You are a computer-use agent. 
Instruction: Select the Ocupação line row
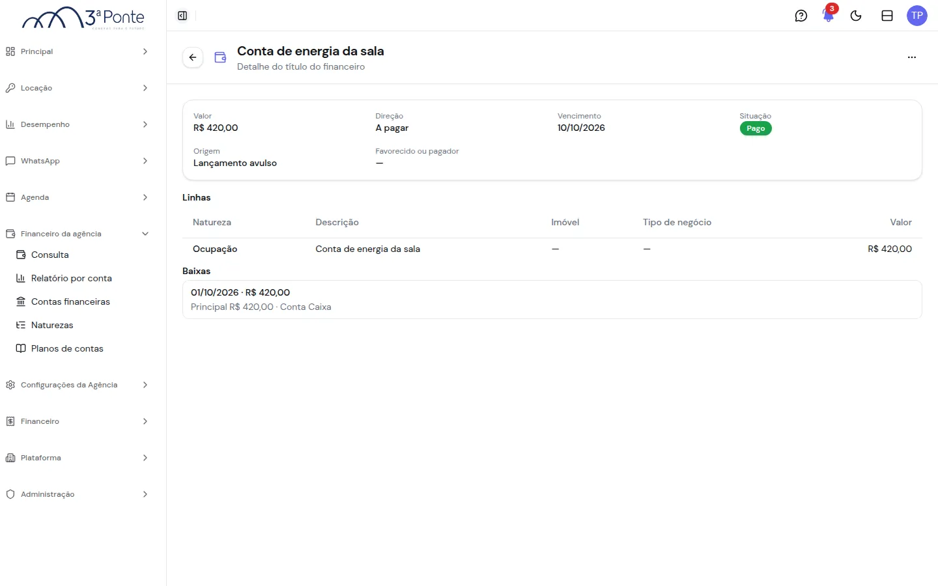(x=552, y=249)
